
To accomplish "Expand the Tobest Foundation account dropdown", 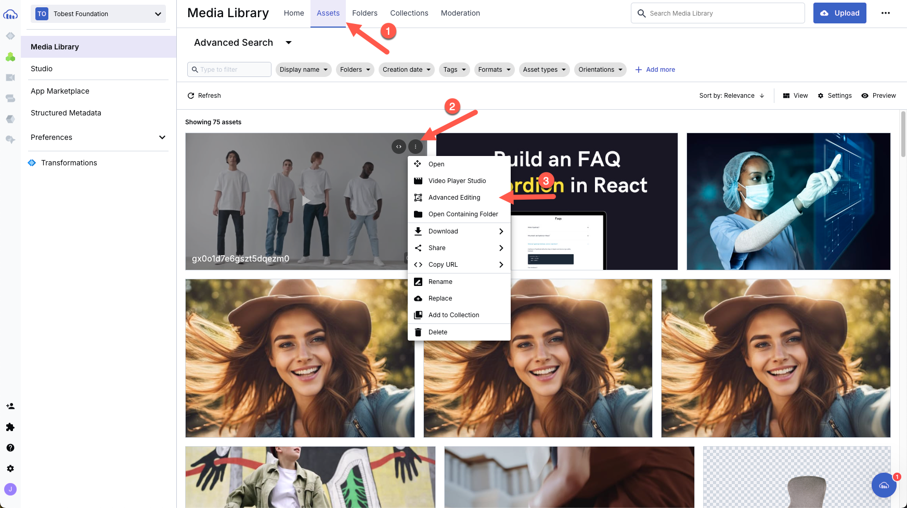I will coord(98,14).
